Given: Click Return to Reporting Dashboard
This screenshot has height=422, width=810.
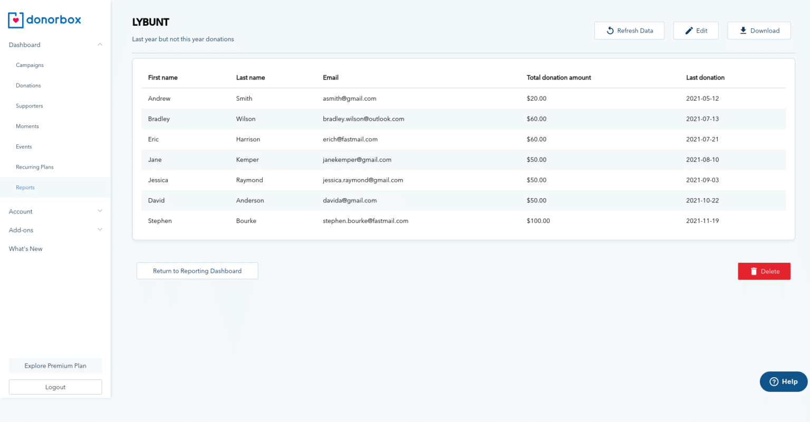Looking at the screenshot, I should [x=197, y=270].
